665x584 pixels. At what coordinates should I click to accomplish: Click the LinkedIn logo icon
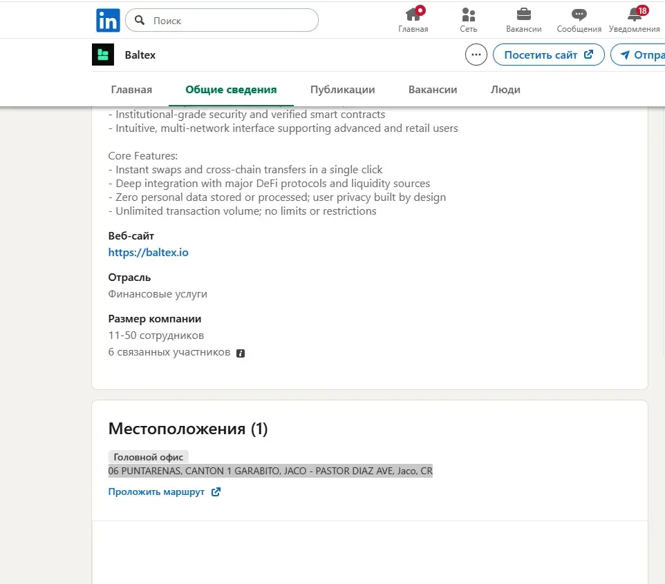(x=108, y=20)
